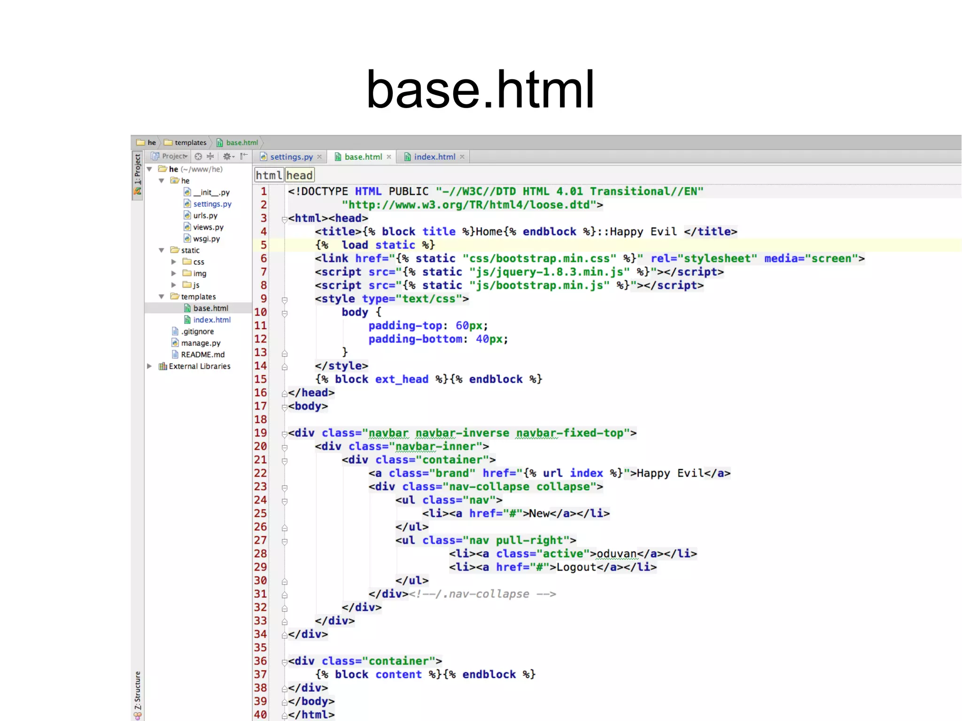
Task: Click the 'head' tag breadcrumb above the editor
Action: pos(299,175)
